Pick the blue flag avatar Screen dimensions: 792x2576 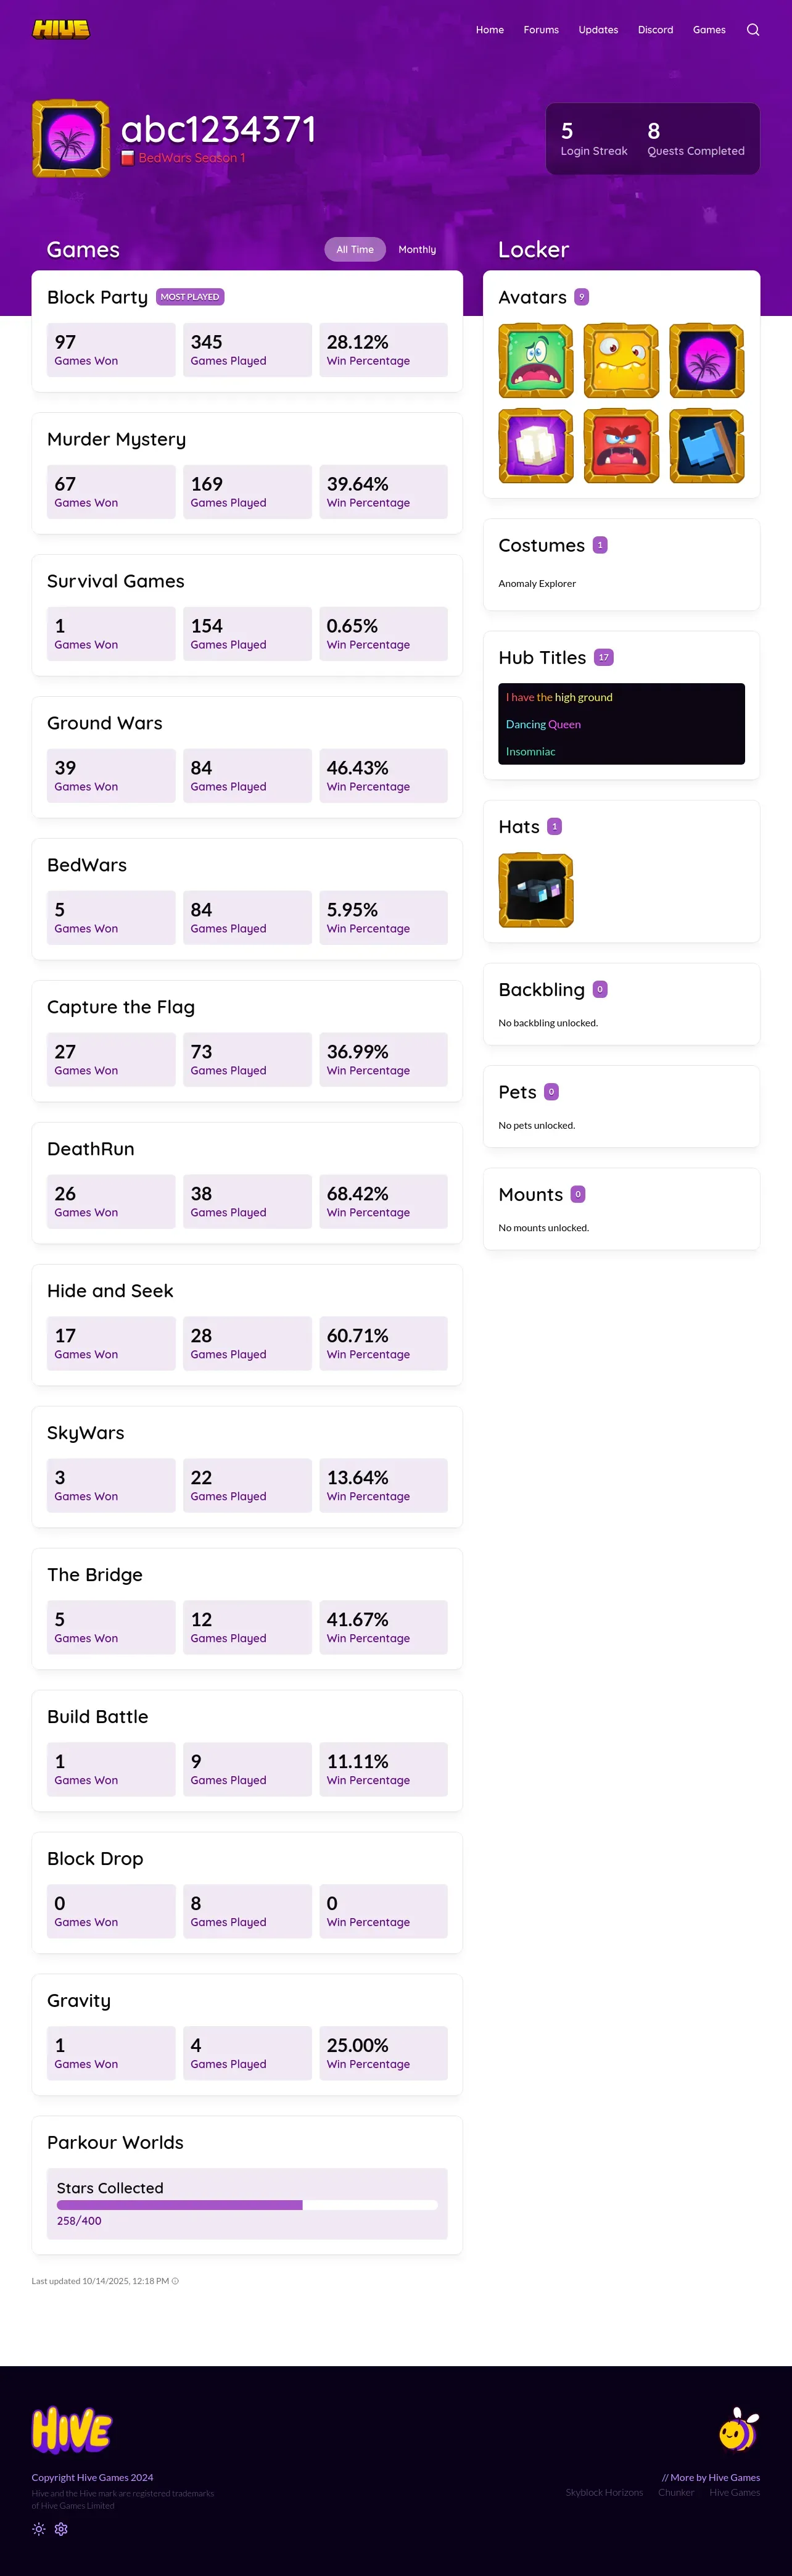click(x=707, y=446)
